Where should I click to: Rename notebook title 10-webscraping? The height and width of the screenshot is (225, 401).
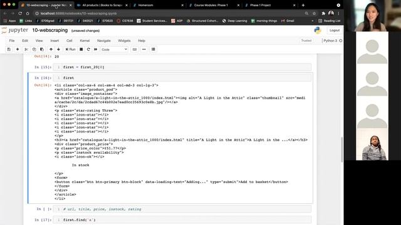pyautogui.click(x=50, y=31)
